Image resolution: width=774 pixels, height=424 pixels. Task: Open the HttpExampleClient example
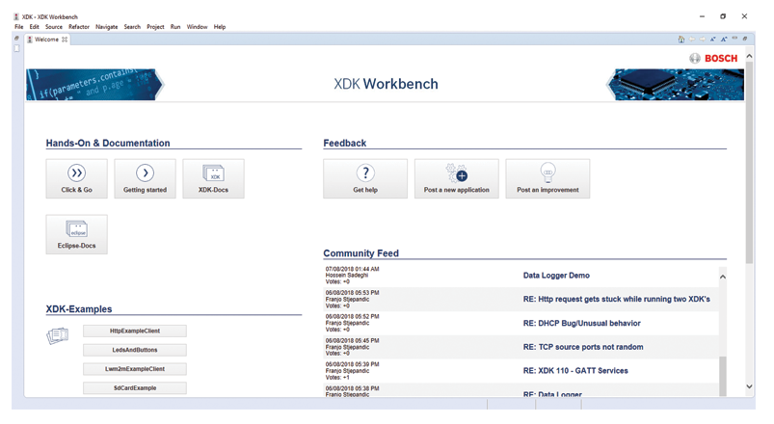click(x=135, y=331)
